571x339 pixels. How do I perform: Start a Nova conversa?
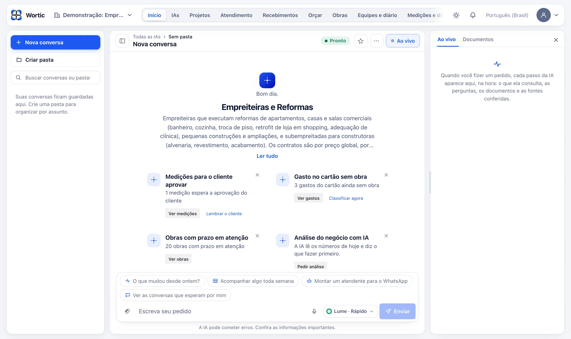pyautogui.click(x=55, y=42)
